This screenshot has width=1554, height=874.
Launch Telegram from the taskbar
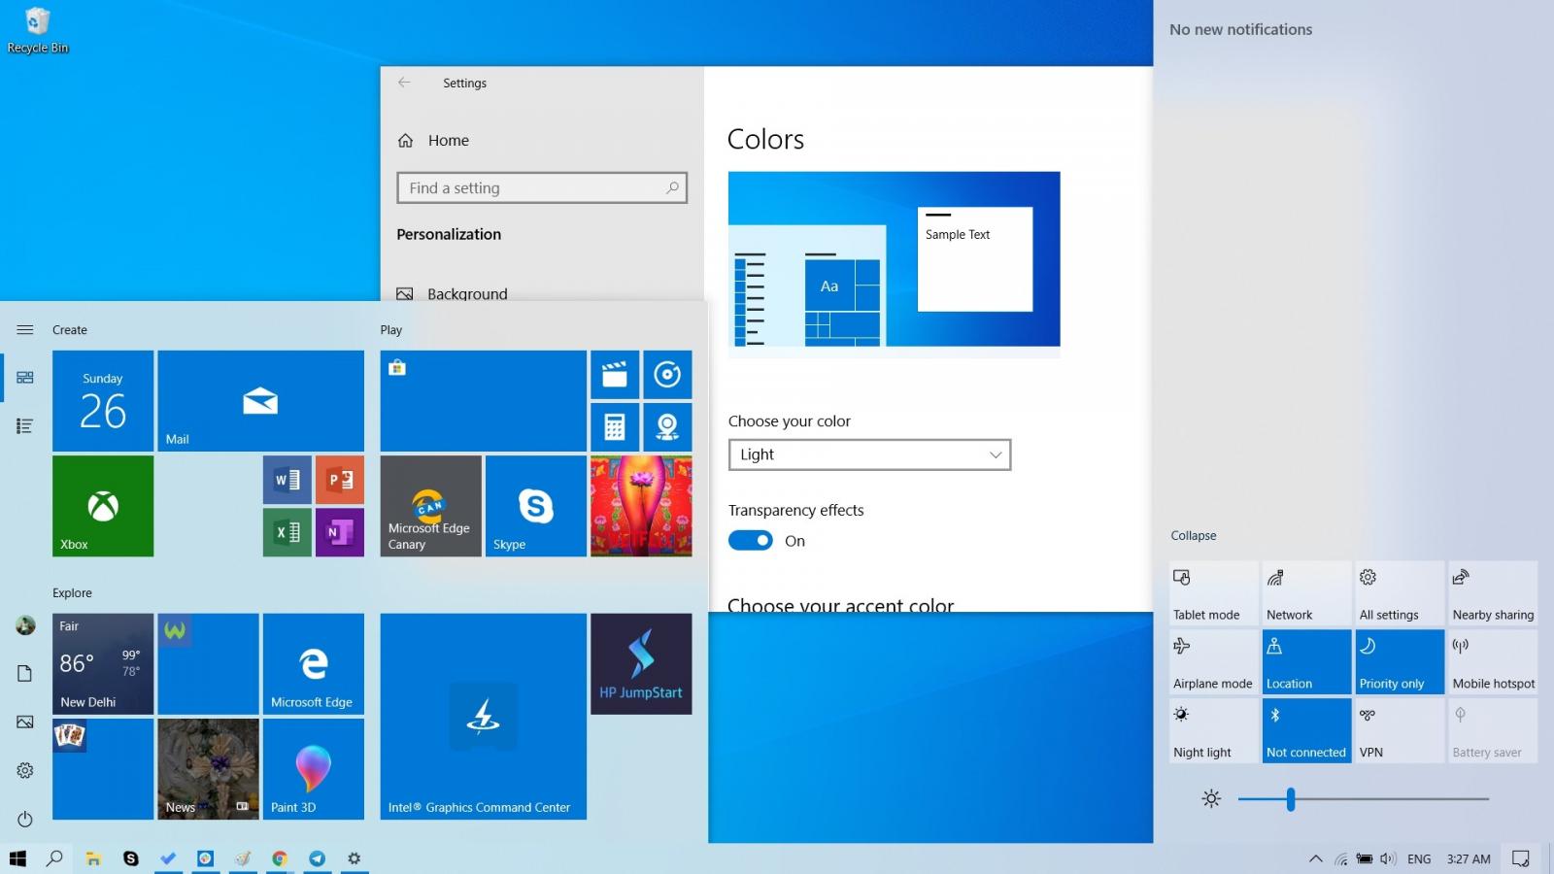pyautogui.click(x=317, y=858)
